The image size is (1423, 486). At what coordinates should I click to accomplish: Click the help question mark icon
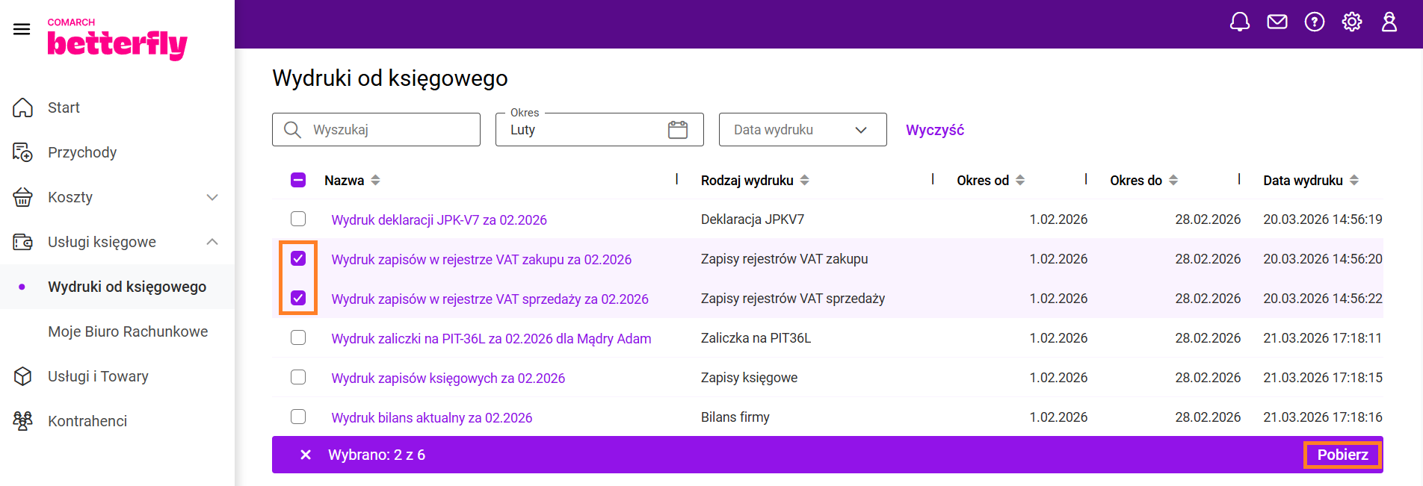tap(1315, 22)
